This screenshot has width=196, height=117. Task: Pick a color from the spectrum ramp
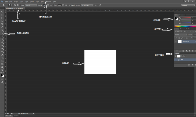click(x=185, y=26)
